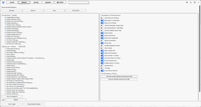The width and height of the screenshot is (201, 107).
Task: Open help icon beside Remove Gallery from explorer
Action: pos(24,92)
